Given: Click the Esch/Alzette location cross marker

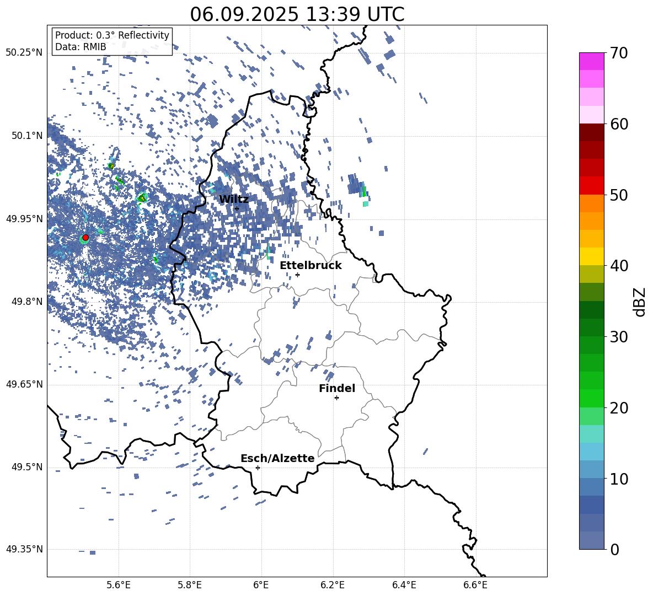Looking at the screenshot, I should point(258,468).
